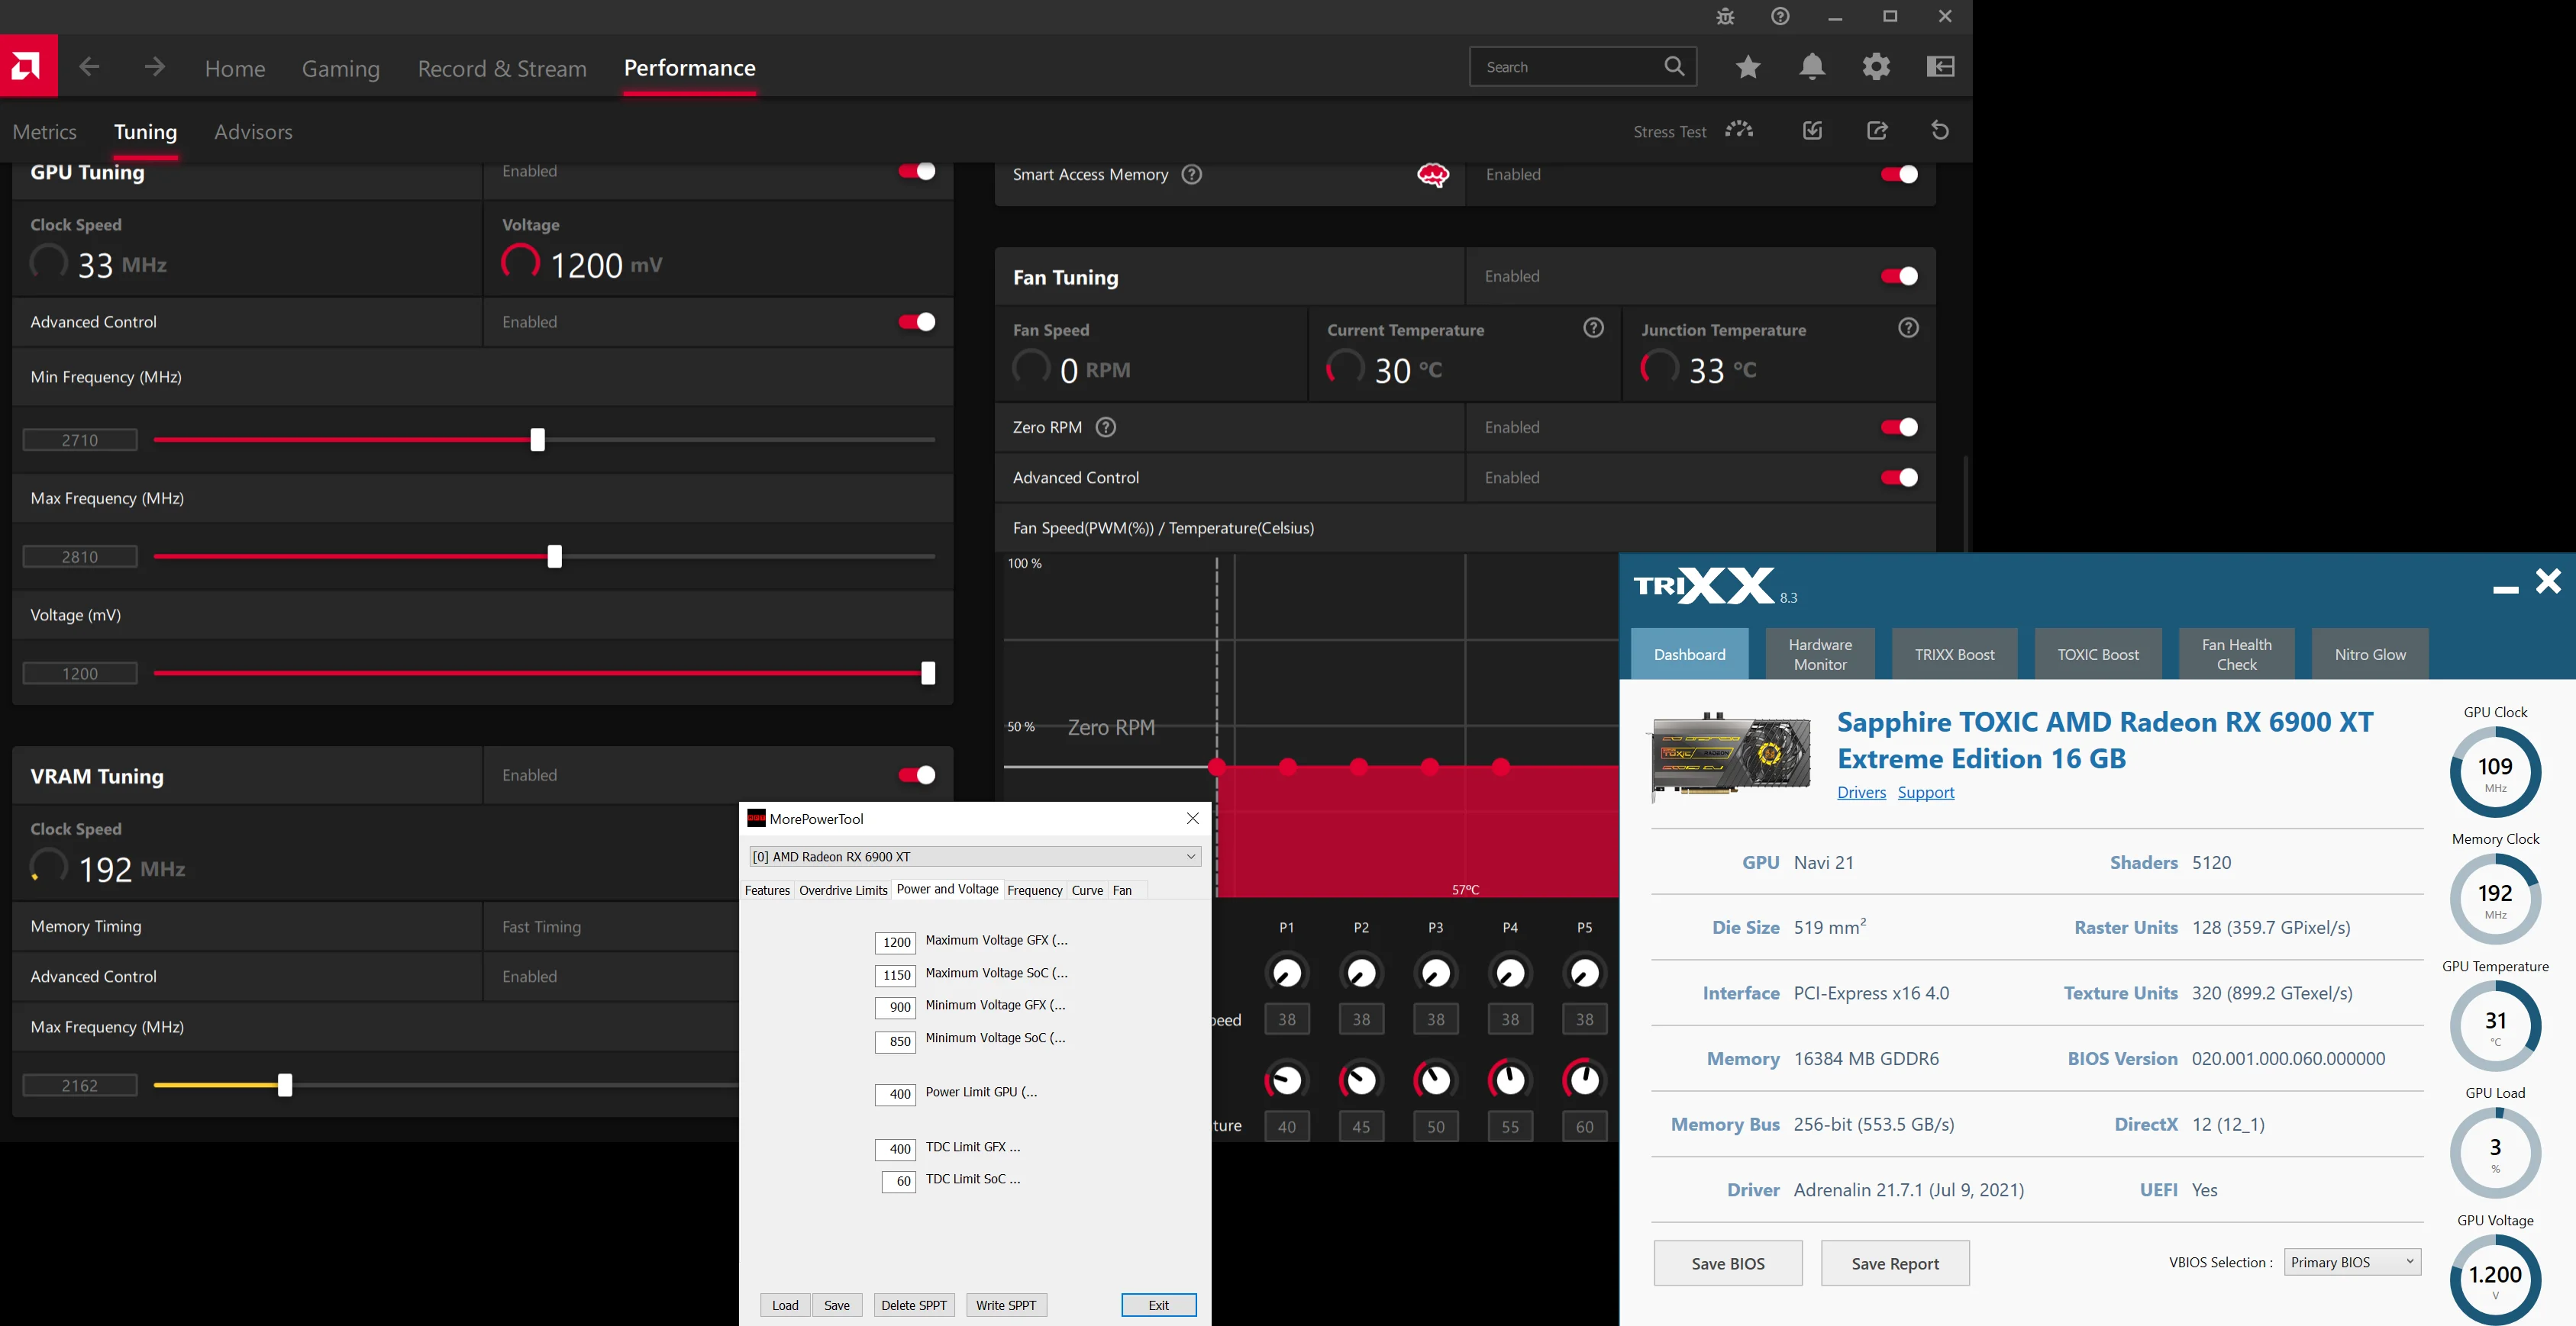Image resolution: width=2576 pixels, height=1326 pixels.
Task: Click Power Limit GPU 400 field
Action: pos(895,1094)
